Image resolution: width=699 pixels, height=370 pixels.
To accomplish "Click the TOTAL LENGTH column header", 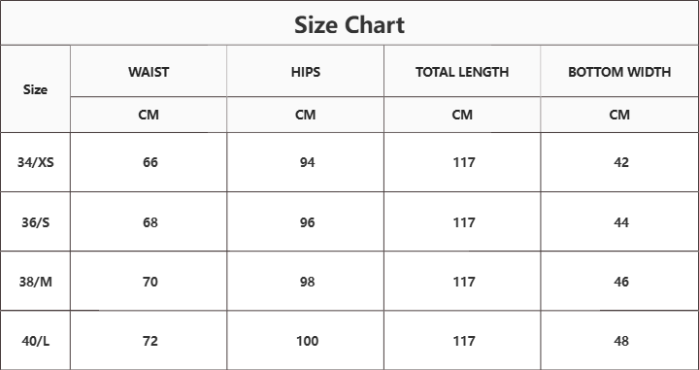I will pos(462,72).
